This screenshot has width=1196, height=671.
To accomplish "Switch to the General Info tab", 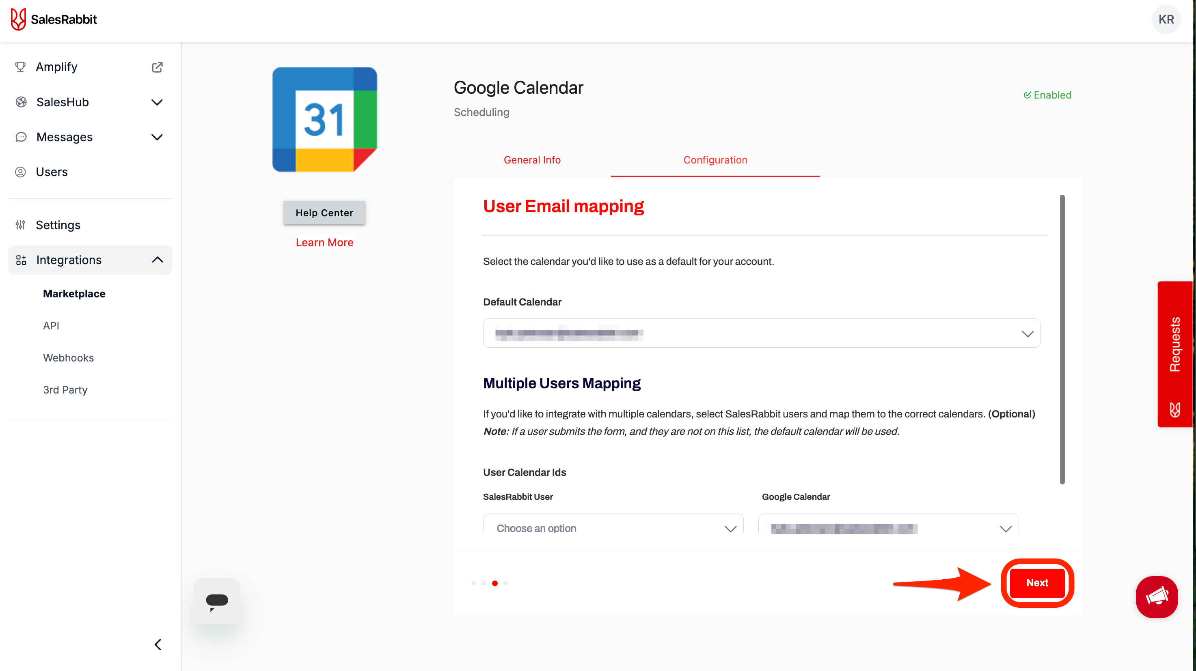I will 531,159.
